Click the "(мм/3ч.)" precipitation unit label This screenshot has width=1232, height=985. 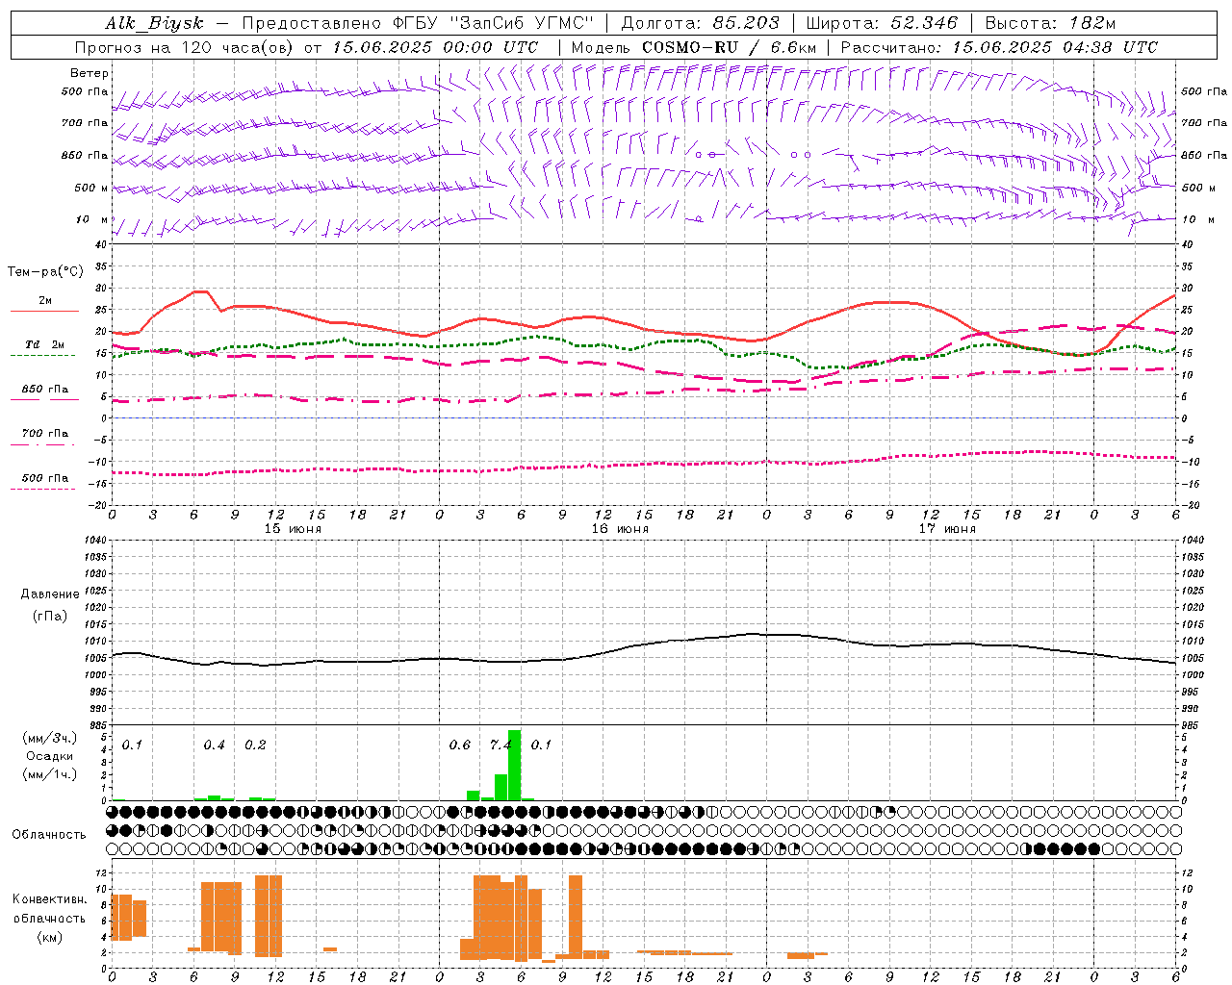click(50, 738)
